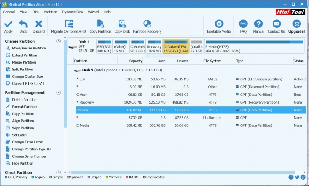The image size is (309, 186).
Task: Click the Undo arrow icon
Action: pos(23,24)
